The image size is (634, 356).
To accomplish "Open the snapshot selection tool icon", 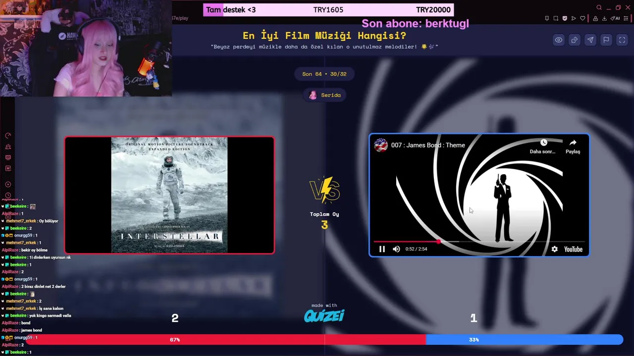I will [556, 18].
